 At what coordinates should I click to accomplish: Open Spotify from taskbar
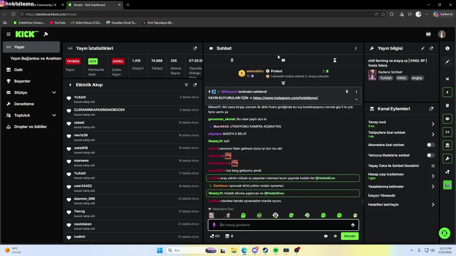point(276,250)
